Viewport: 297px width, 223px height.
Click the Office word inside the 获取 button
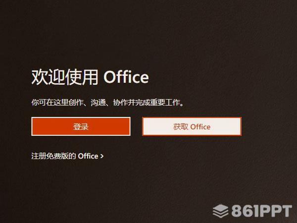point(200,127)
